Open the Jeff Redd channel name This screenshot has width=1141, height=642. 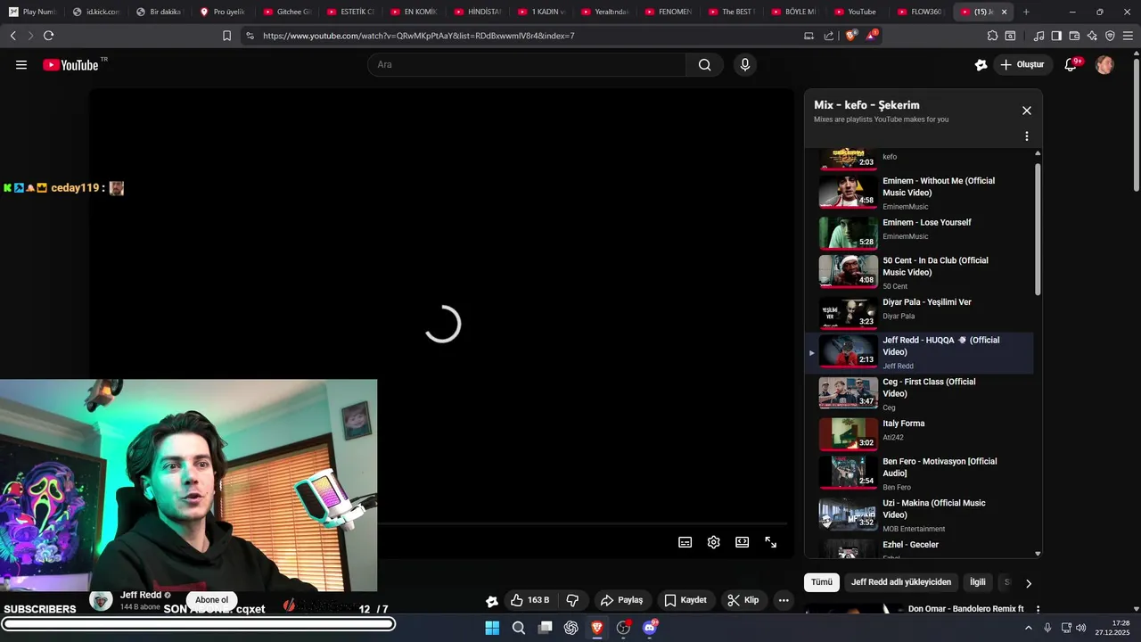pyautogui.click(x=141, y=595)
